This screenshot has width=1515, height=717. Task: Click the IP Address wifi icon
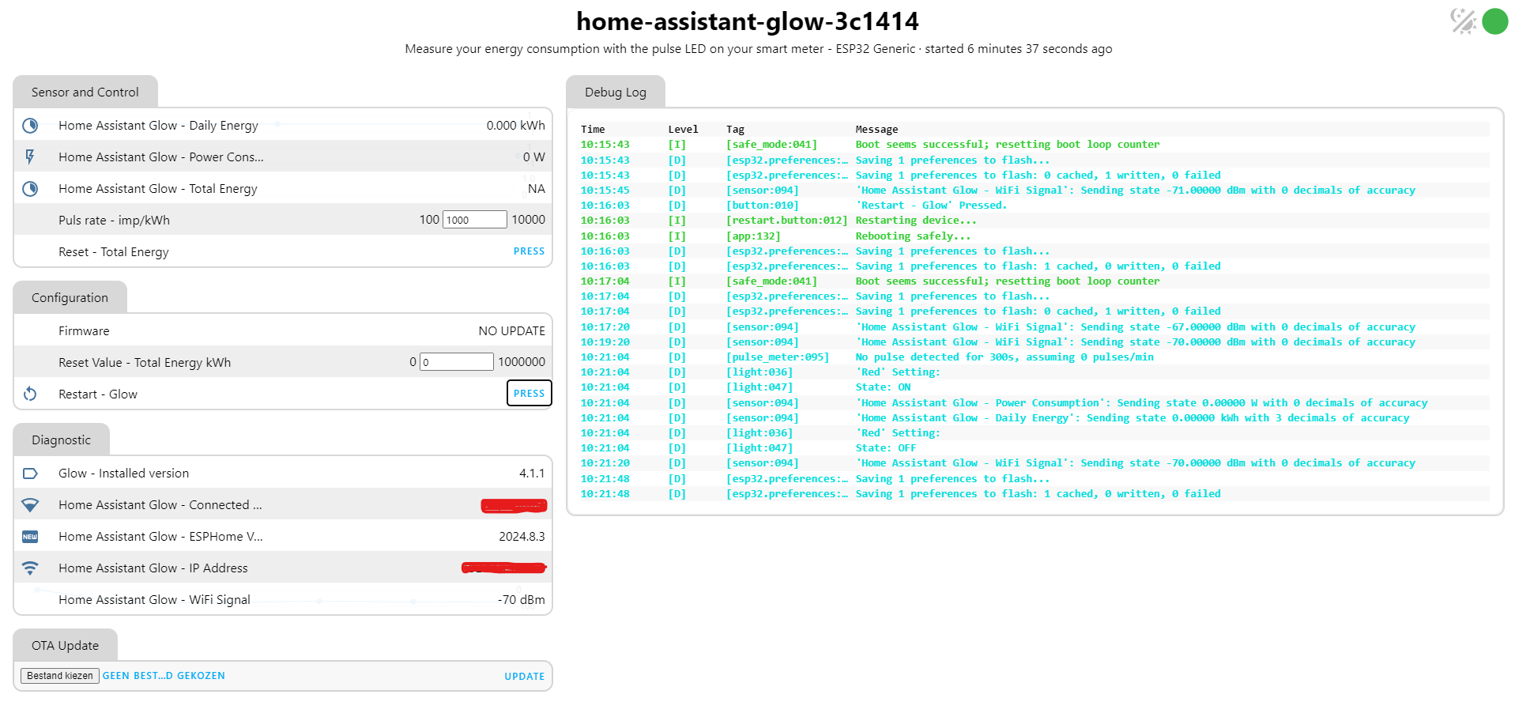point(30,568)
